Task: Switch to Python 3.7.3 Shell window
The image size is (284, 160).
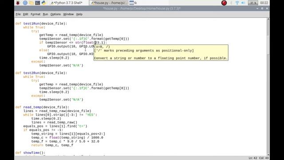Action: tap(68, 3)
